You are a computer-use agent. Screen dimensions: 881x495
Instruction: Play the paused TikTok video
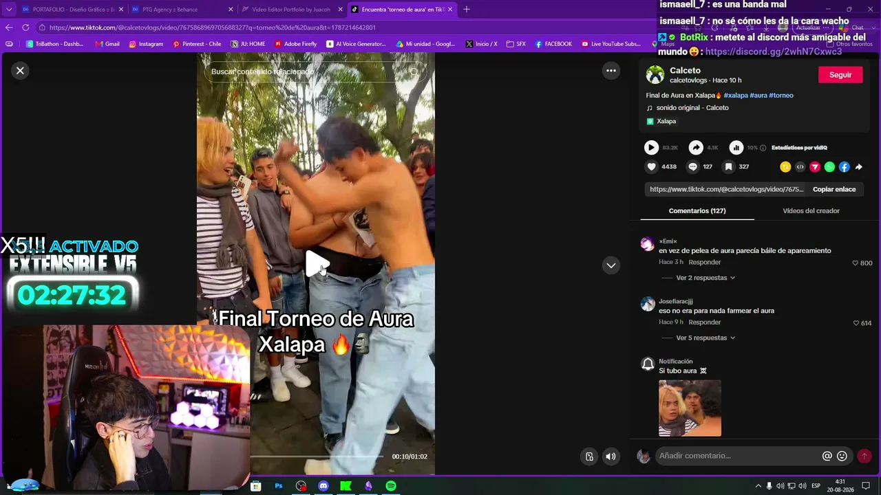[317, 264]
